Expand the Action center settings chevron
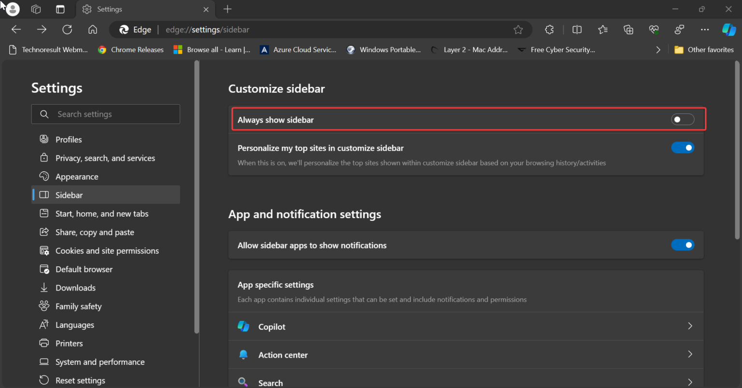The image size is (742, 388). (x=690, y=354)
